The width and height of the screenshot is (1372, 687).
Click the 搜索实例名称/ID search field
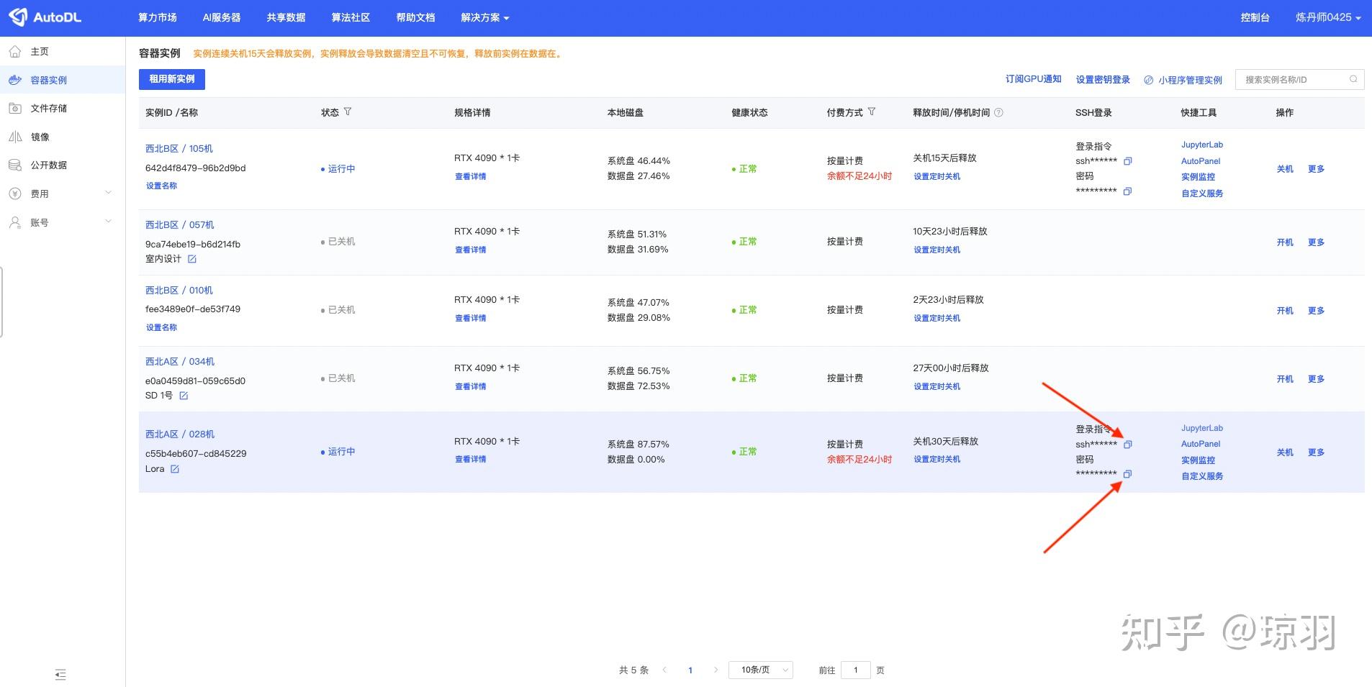1292,79
